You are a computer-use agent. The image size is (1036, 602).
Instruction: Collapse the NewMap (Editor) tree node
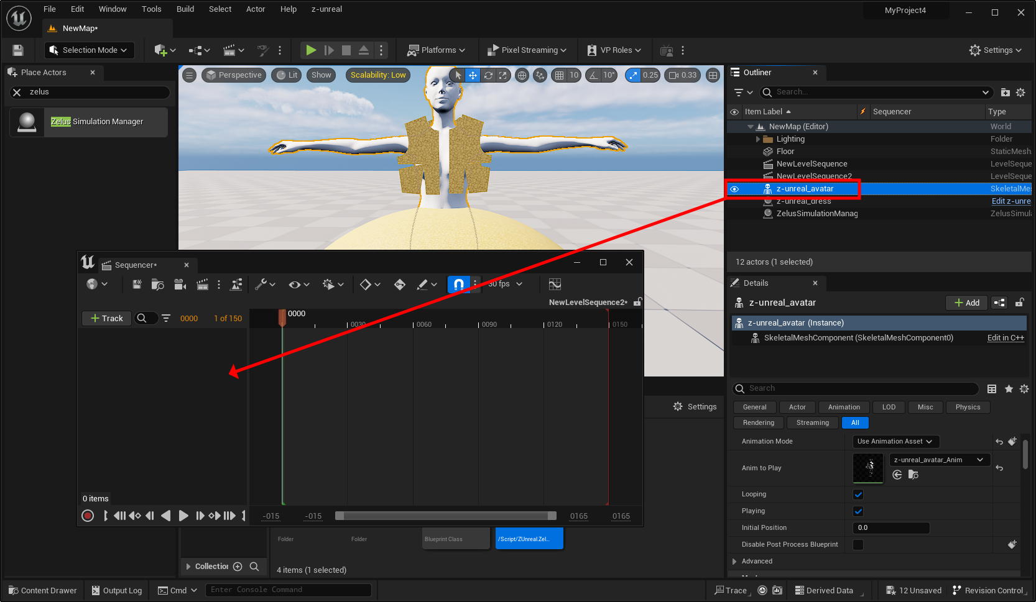pyautogui.click(x=751, y=127)
